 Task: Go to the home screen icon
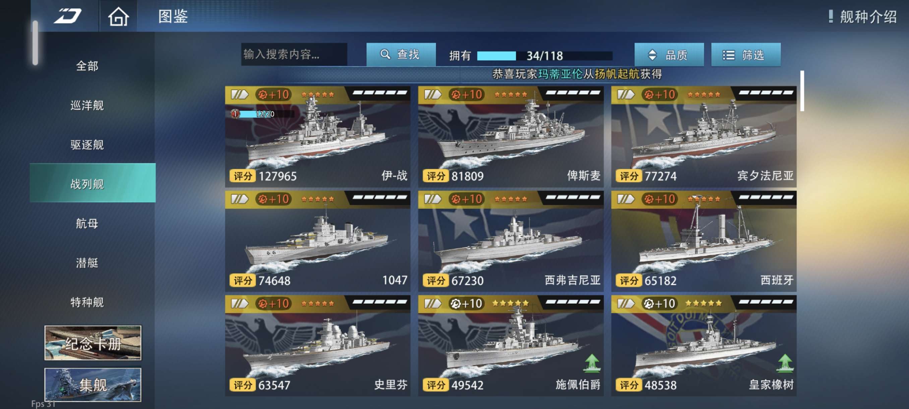[x=118, y=16]
